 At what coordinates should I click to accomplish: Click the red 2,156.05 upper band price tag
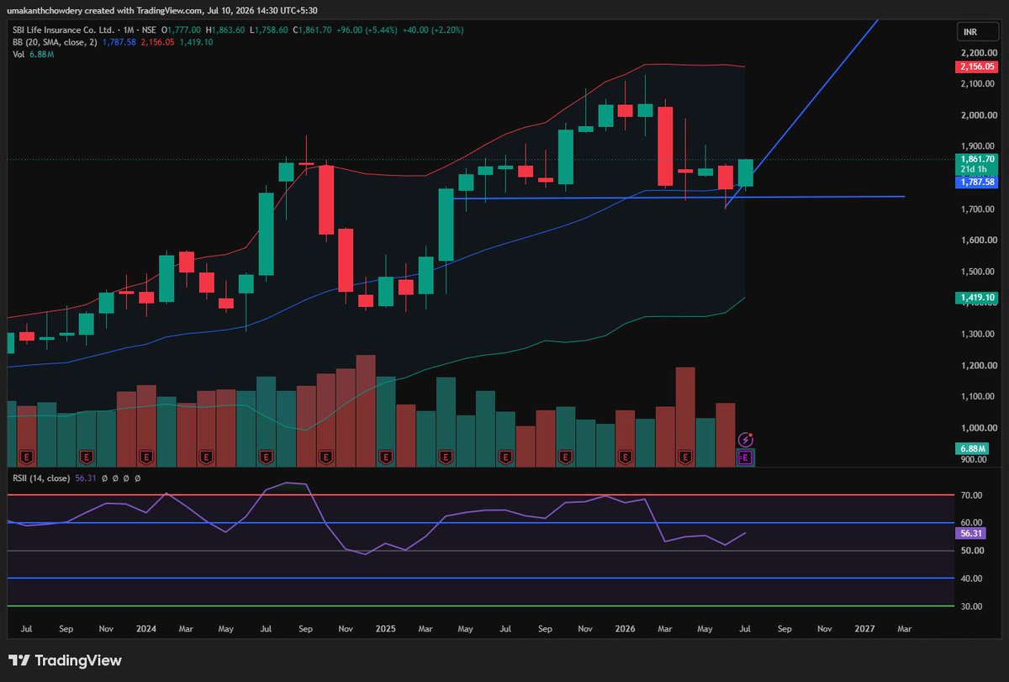[975, 66]
